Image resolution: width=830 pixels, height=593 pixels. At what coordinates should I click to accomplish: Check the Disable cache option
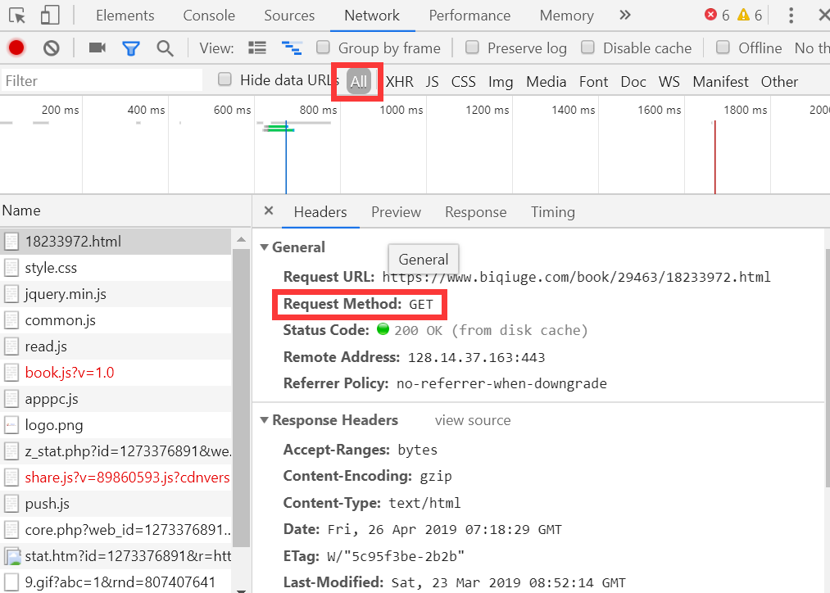pyautogui.click(x=588, y=48)
